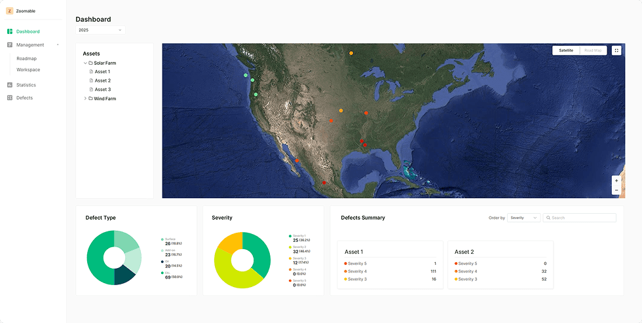Click the fullscreen map icon
642x323 pixels.
pyautogui.click(x=616, y=50)
